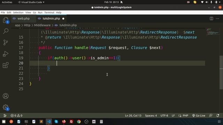Show applications grid in taskbar
The image size is (223, 125).
219,122
